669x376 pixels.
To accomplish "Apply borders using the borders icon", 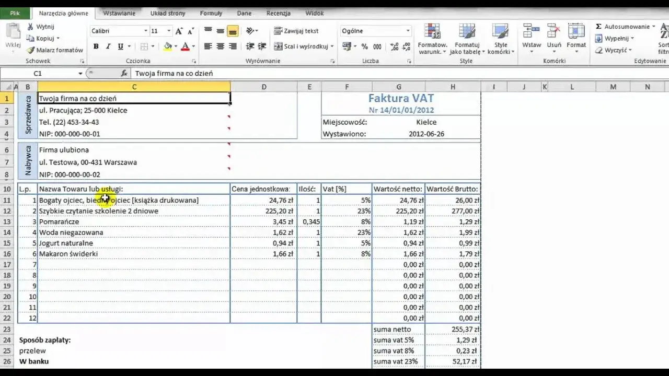I will 144,46.
